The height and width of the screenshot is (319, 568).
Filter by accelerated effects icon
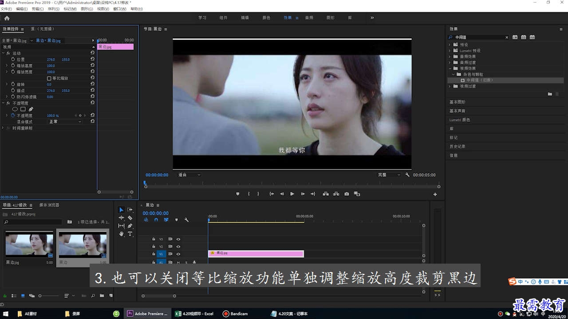tap(515, 37)
